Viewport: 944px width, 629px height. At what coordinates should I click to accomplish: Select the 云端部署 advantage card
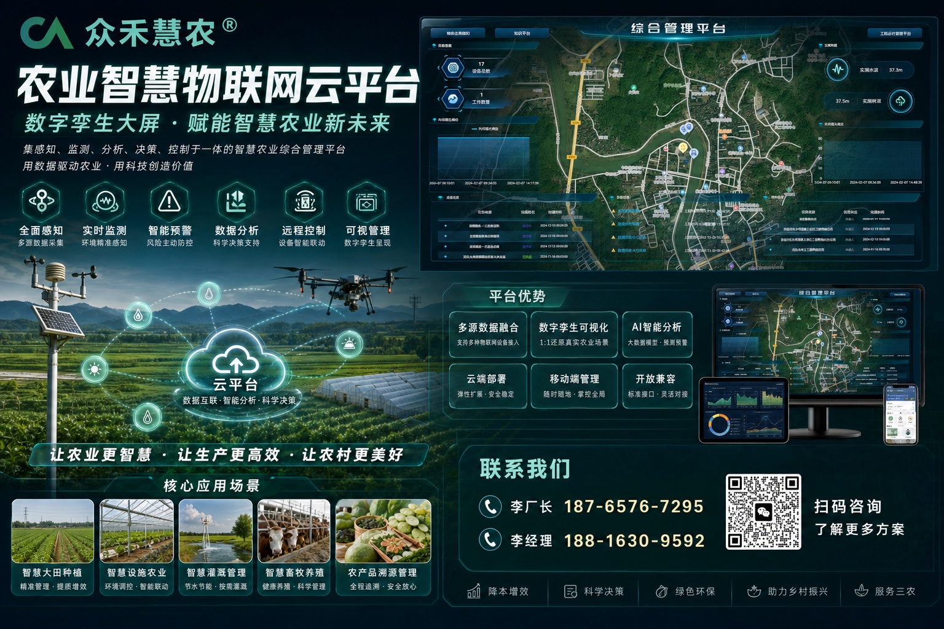487,386
